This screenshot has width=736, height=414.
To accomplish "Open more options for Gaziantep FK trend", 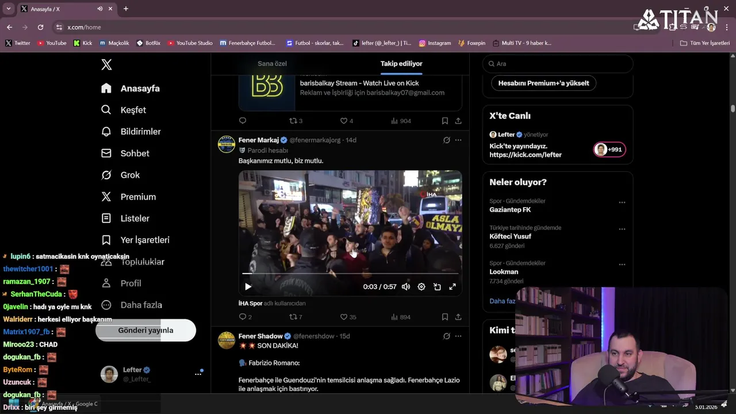I will [x=622, y=202].
